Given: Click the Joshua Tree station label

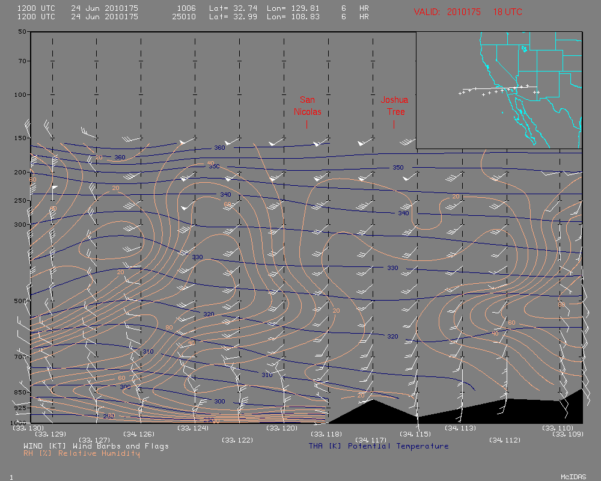Looking at the screenshot, I should coord(394,106).
